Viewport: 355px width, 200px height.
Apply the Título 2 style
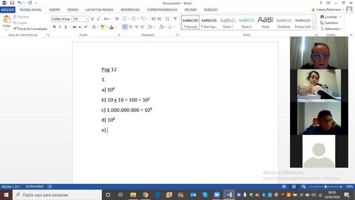246,23
